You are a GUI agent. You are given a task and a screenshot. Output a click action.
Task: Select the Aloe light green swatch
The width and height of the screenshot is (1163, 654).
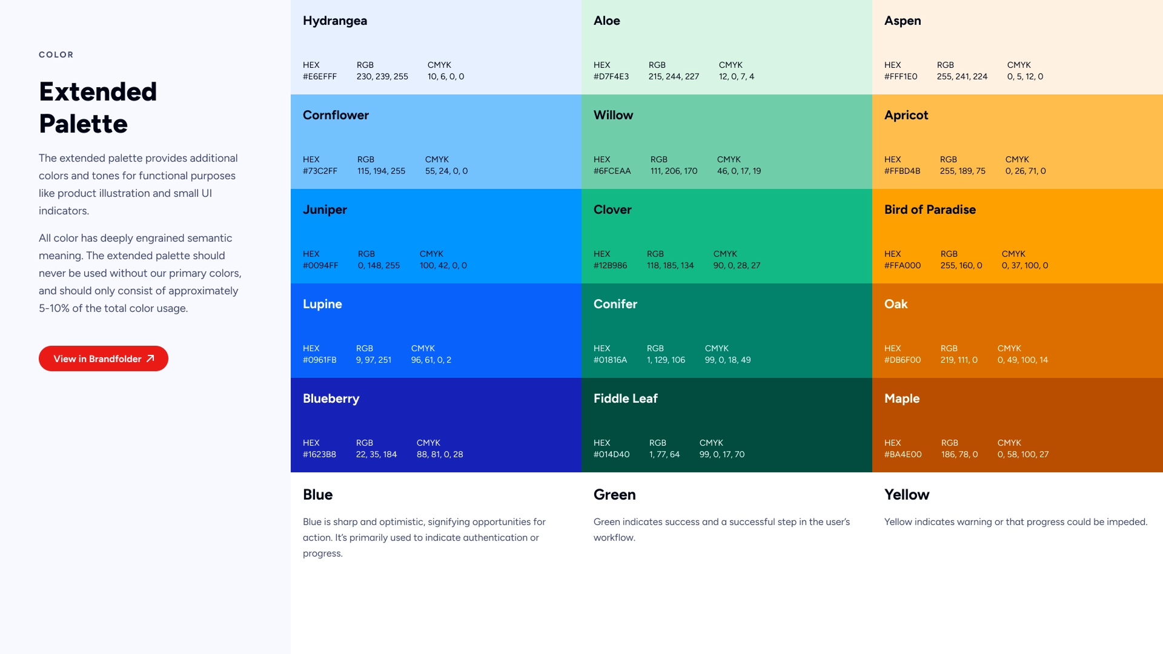(x=726, y=47)
